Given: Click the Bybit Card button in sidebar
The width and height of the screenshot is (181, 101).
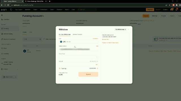Looking at the screenshot, I should click(x=9, y=77).
